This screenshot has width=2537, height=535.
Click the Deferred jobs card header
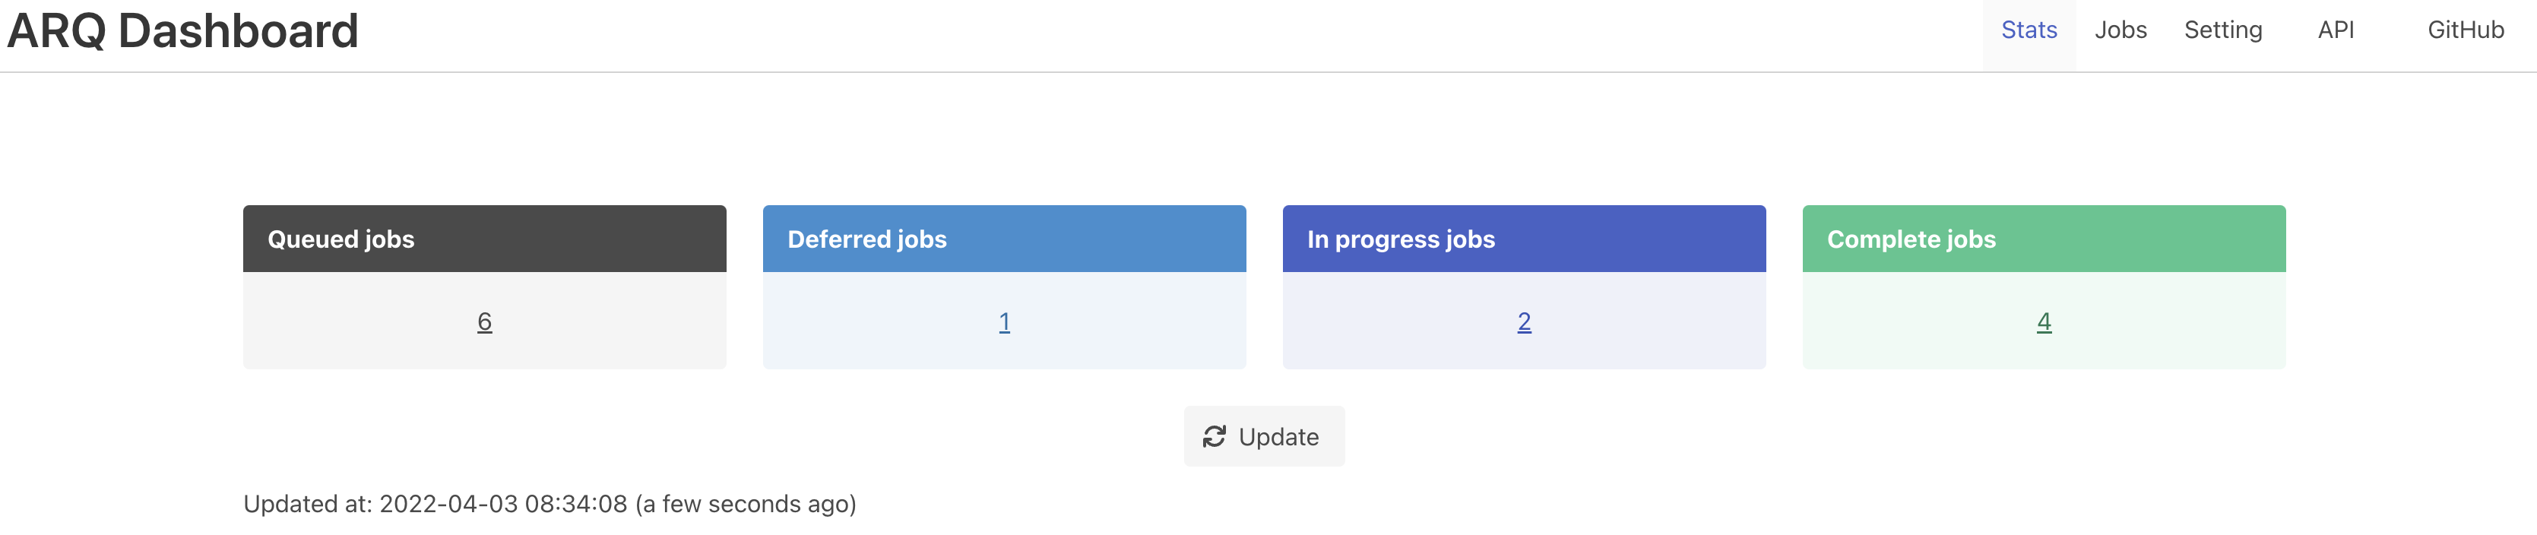pyautogui.click(x=1003, y=239)
